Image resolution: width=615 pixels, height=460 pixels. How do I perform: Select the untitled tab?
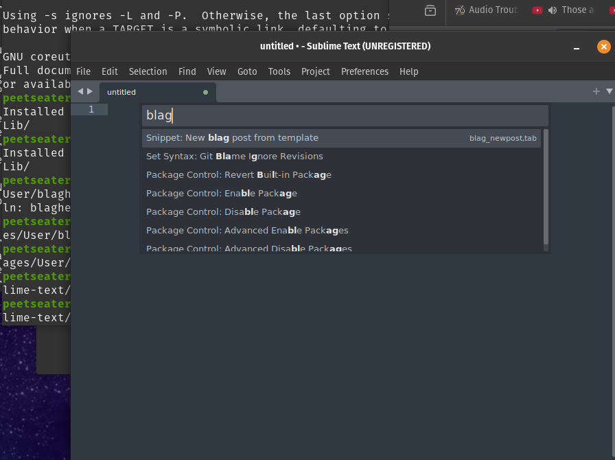(x=158, y=92)
